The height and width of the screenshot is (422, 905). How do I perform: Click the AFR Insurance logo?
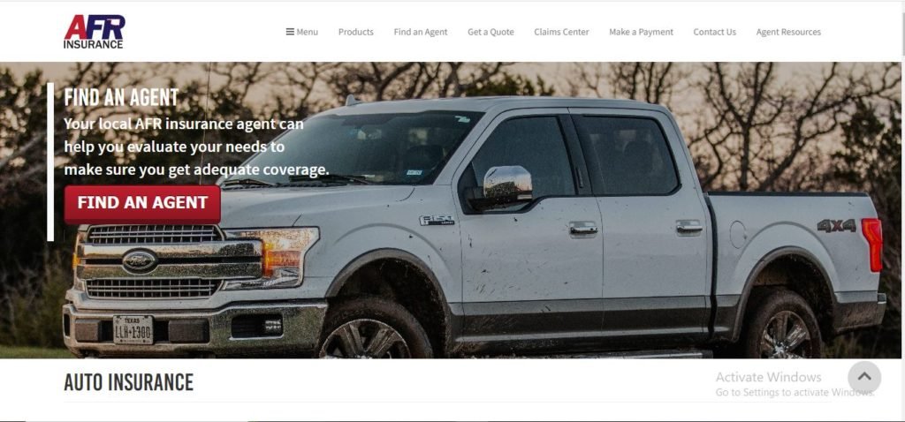coord(94,32)
